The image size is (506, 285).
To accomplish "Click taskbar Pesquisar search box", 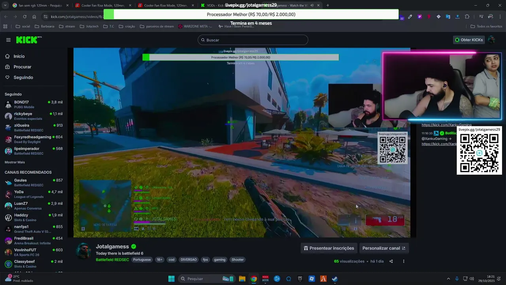I will tap(206, 279).
